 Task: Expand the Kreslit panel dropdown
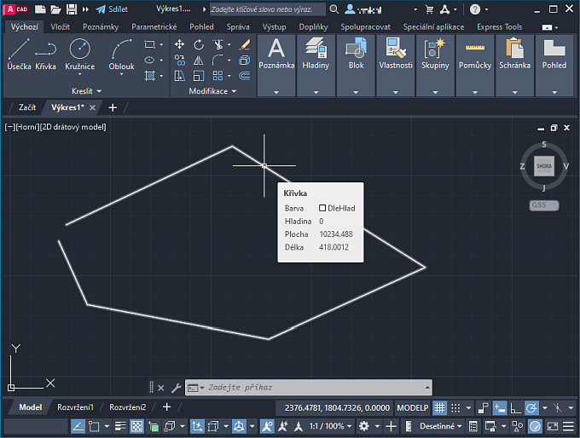[86, 90]
